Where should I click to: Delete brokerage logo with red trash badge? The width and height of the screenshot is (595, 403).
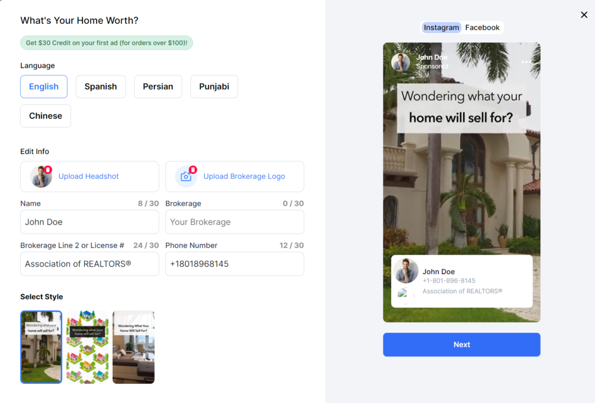point(193,170)
